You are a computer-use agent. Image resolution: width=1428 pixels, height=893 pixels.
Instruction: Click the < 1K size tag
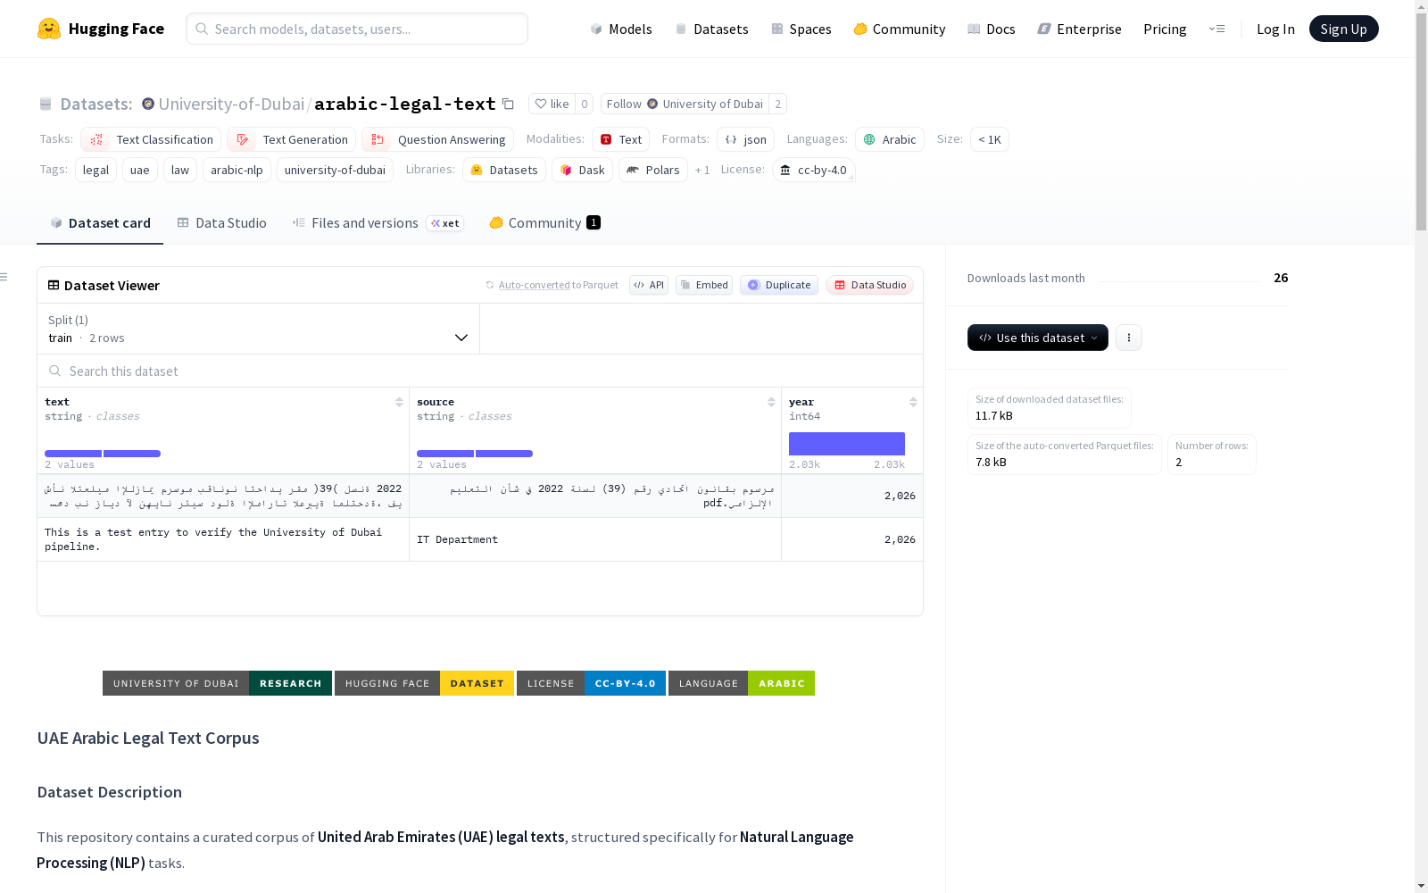[x=990, y=139]
